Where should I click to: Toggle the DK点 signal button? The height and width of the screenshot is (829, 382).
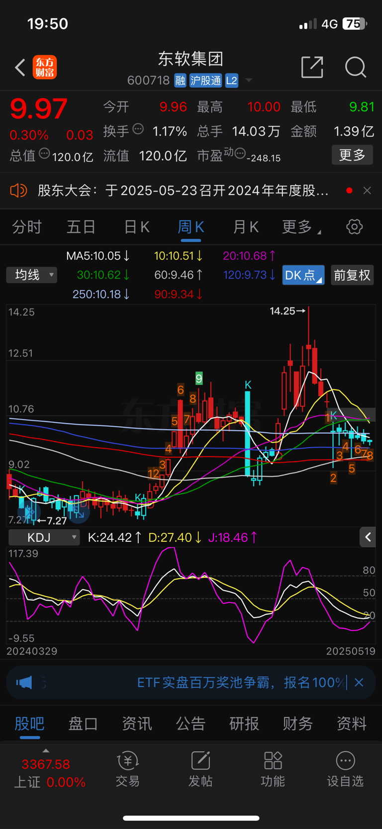coord(303,275)
